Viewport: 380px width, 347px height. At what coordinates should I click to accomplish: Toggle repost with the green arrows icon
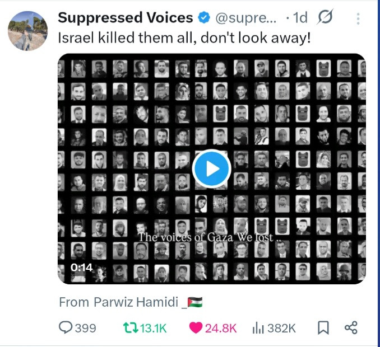130,328
